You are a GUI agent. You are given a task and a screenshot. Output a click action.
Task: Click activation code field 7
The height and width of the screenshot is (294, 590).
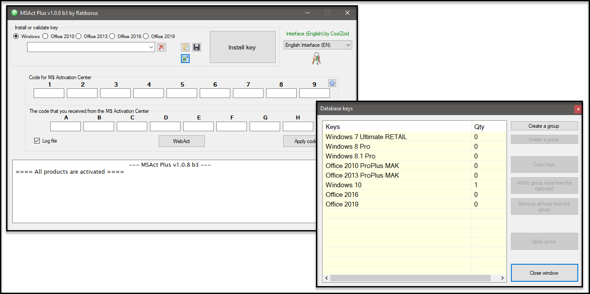pos(248,93)
